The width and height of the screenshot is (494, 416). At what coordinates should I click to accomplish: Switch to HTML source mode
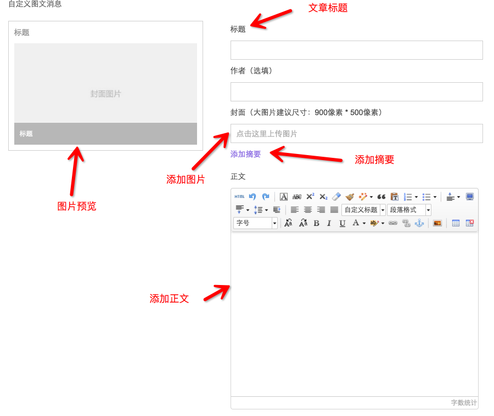click(x=239, y=197)
